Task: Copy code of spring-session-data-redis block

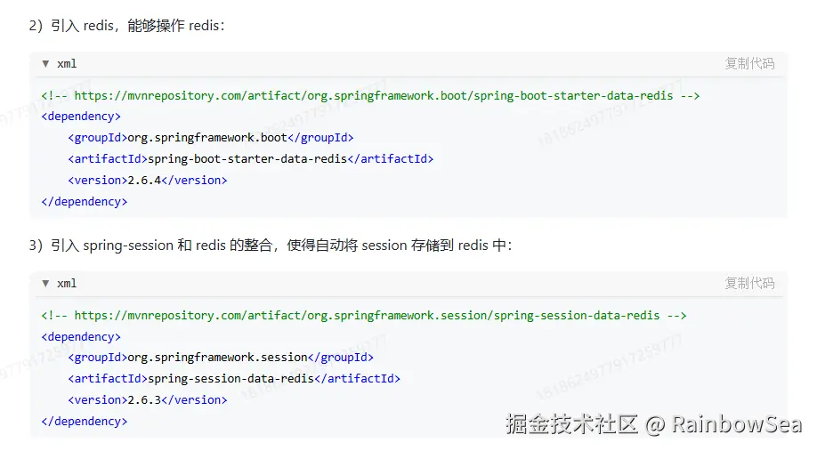Action: click(x=749, y=283)
